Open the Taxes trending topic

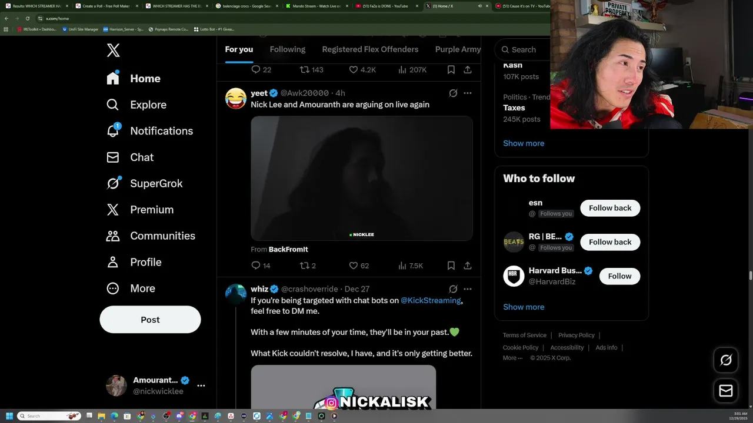click(514, 108)
